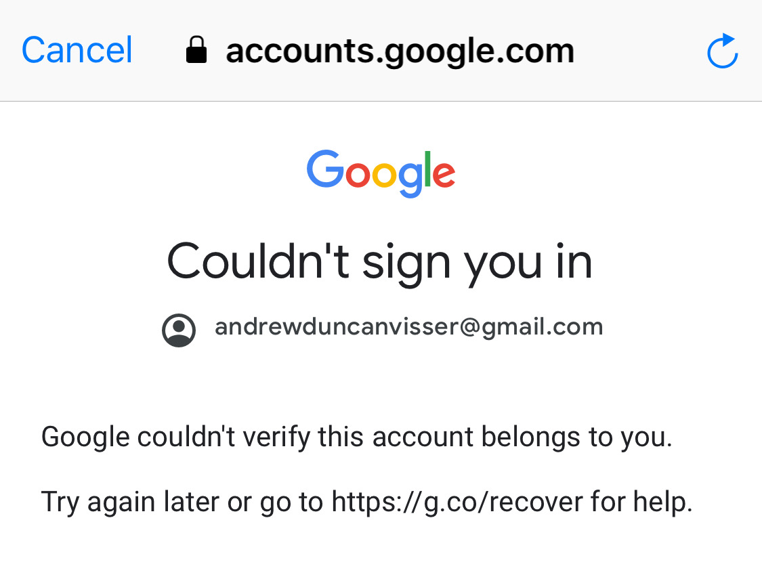The image size is (762, 581).
Task: Click the account avatar icon
Action: (179, 330)
